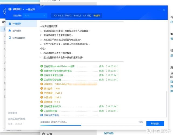Click the green check next to 正在读取设备信息
The image size is (173, 135).
pyautogui.click(x=41, y=79)
